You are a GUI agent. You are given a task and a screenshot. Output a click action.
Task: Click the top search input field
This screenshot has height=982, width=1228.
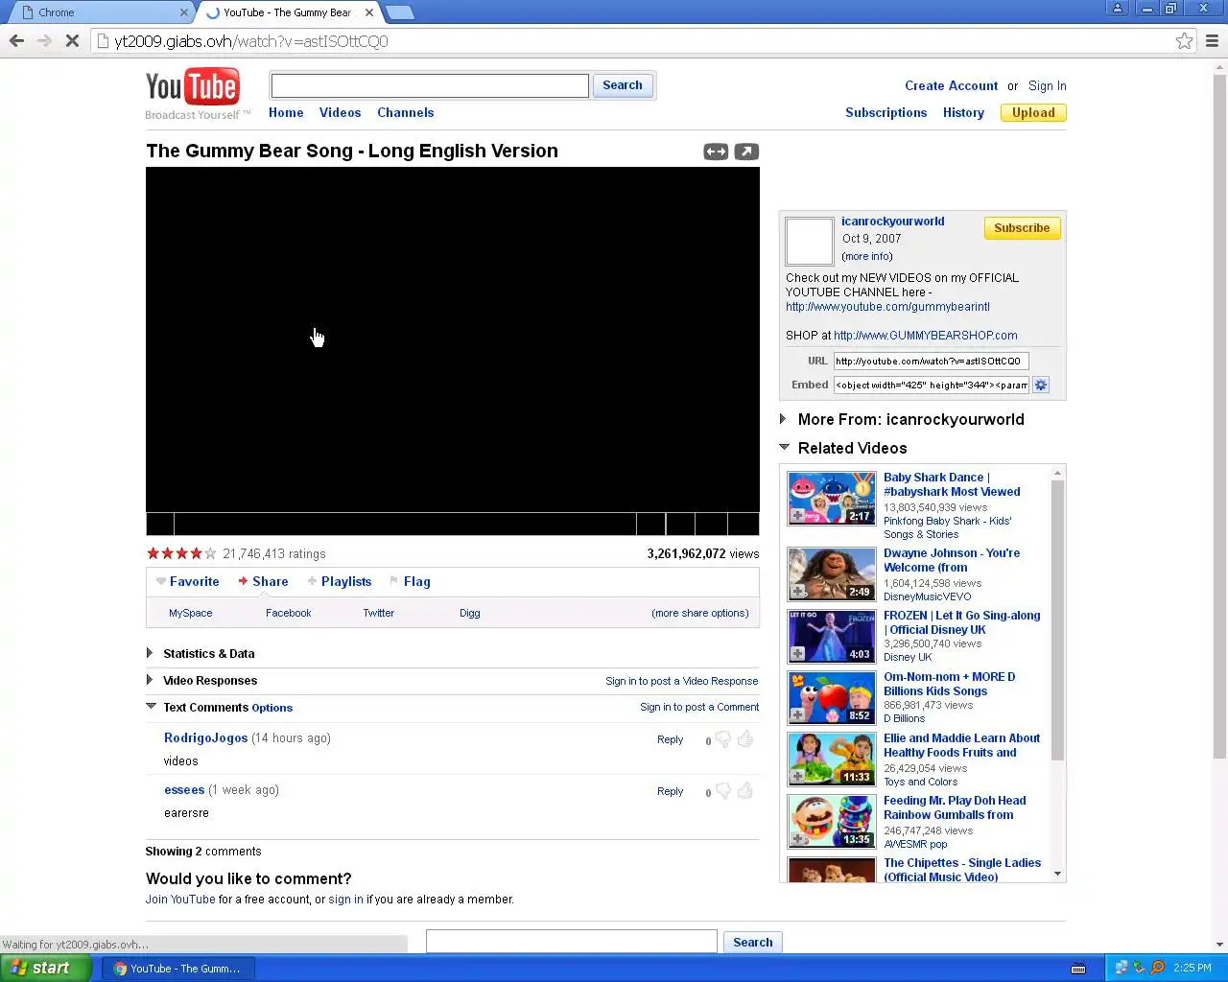(x=430, y=85)
